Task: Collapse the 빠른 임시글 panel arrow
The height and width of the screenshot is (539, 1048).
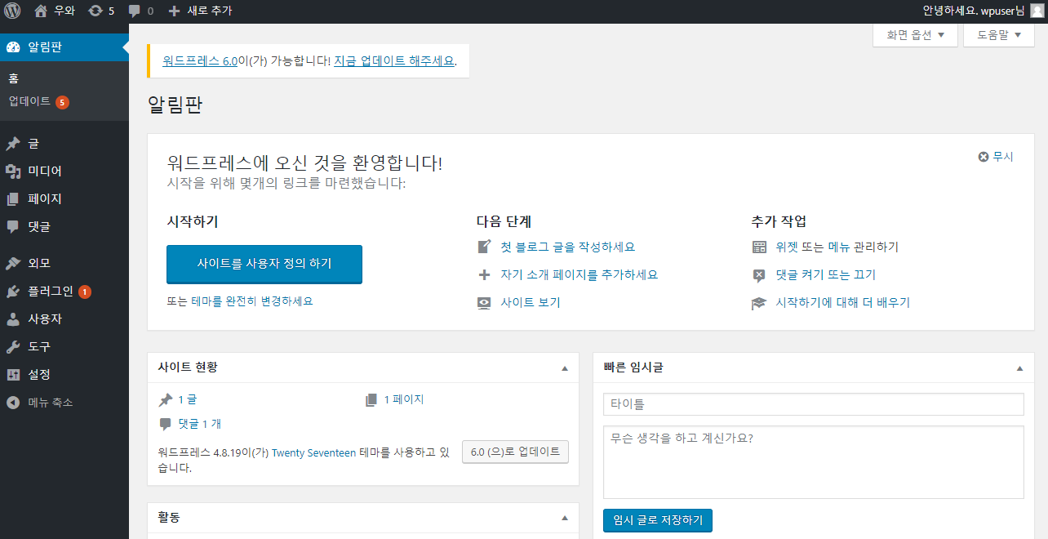Action: (x=1019, y=368)
